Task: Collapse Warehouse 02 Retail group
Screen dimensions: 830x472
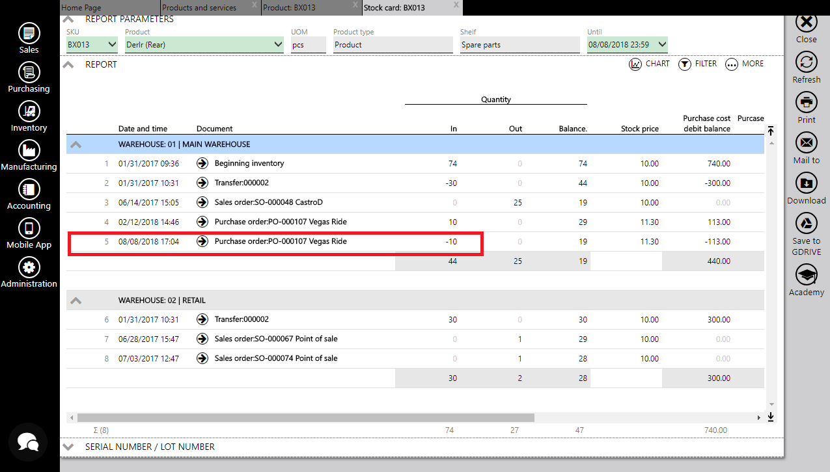Action: 76,300
